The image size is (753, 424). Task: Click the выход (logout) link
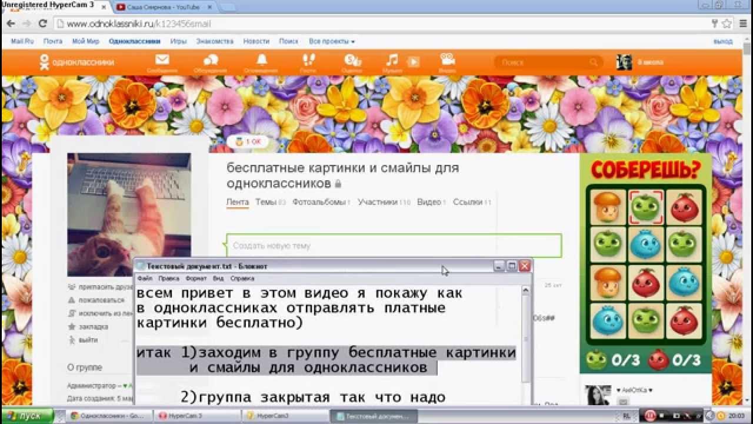(x=722, y=41)
